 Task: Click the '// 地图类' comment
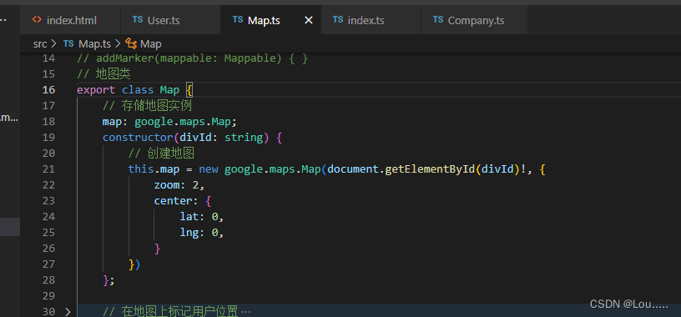click(x=103, y=74)
